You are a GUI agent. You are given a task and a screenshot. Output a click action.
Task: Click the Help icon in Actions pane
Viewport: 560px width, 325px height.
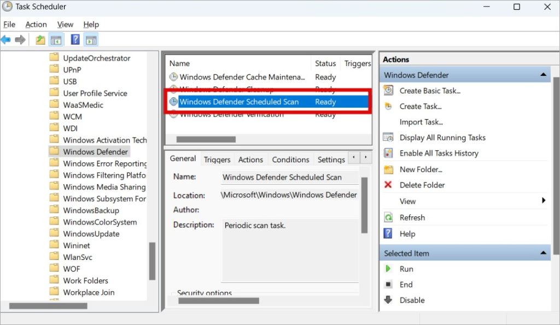[x=388, y=233]
